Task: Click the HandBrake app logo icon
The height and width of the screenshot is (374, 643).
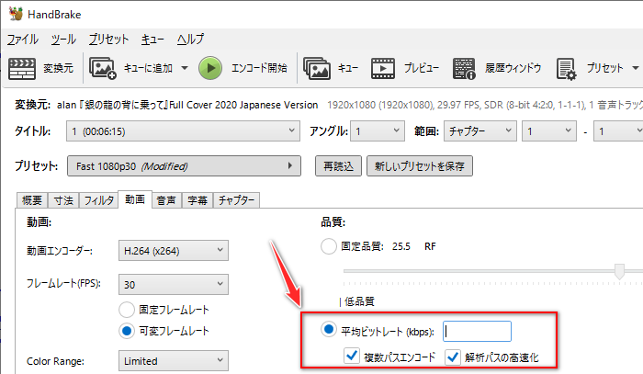Action: point(16,14)
